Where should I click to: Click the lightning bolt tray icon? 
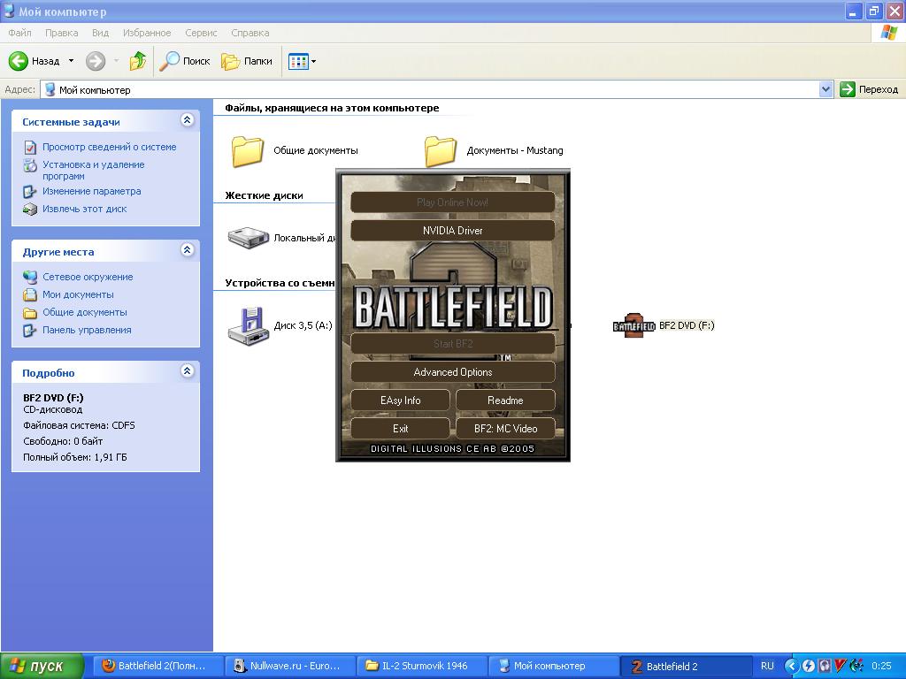click(808, 667)
